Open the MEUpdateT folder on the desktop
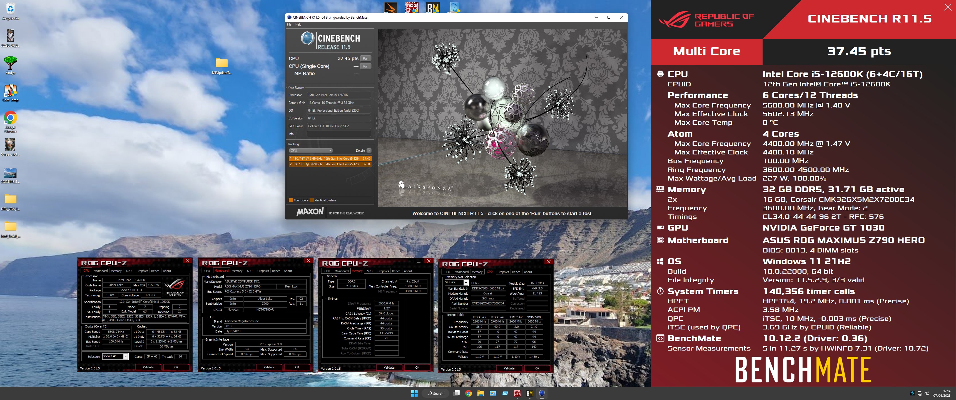The image size is (956, 400). [221, 66]
